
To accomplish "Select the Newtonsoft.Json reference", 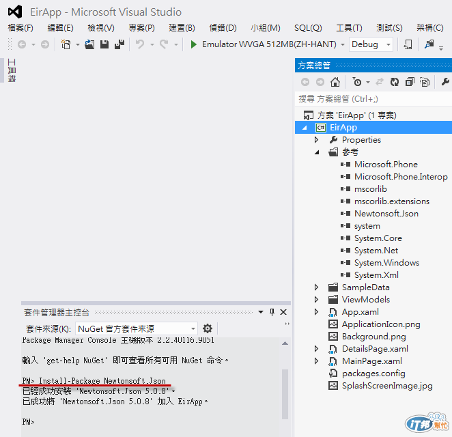I will coord(386,214).
